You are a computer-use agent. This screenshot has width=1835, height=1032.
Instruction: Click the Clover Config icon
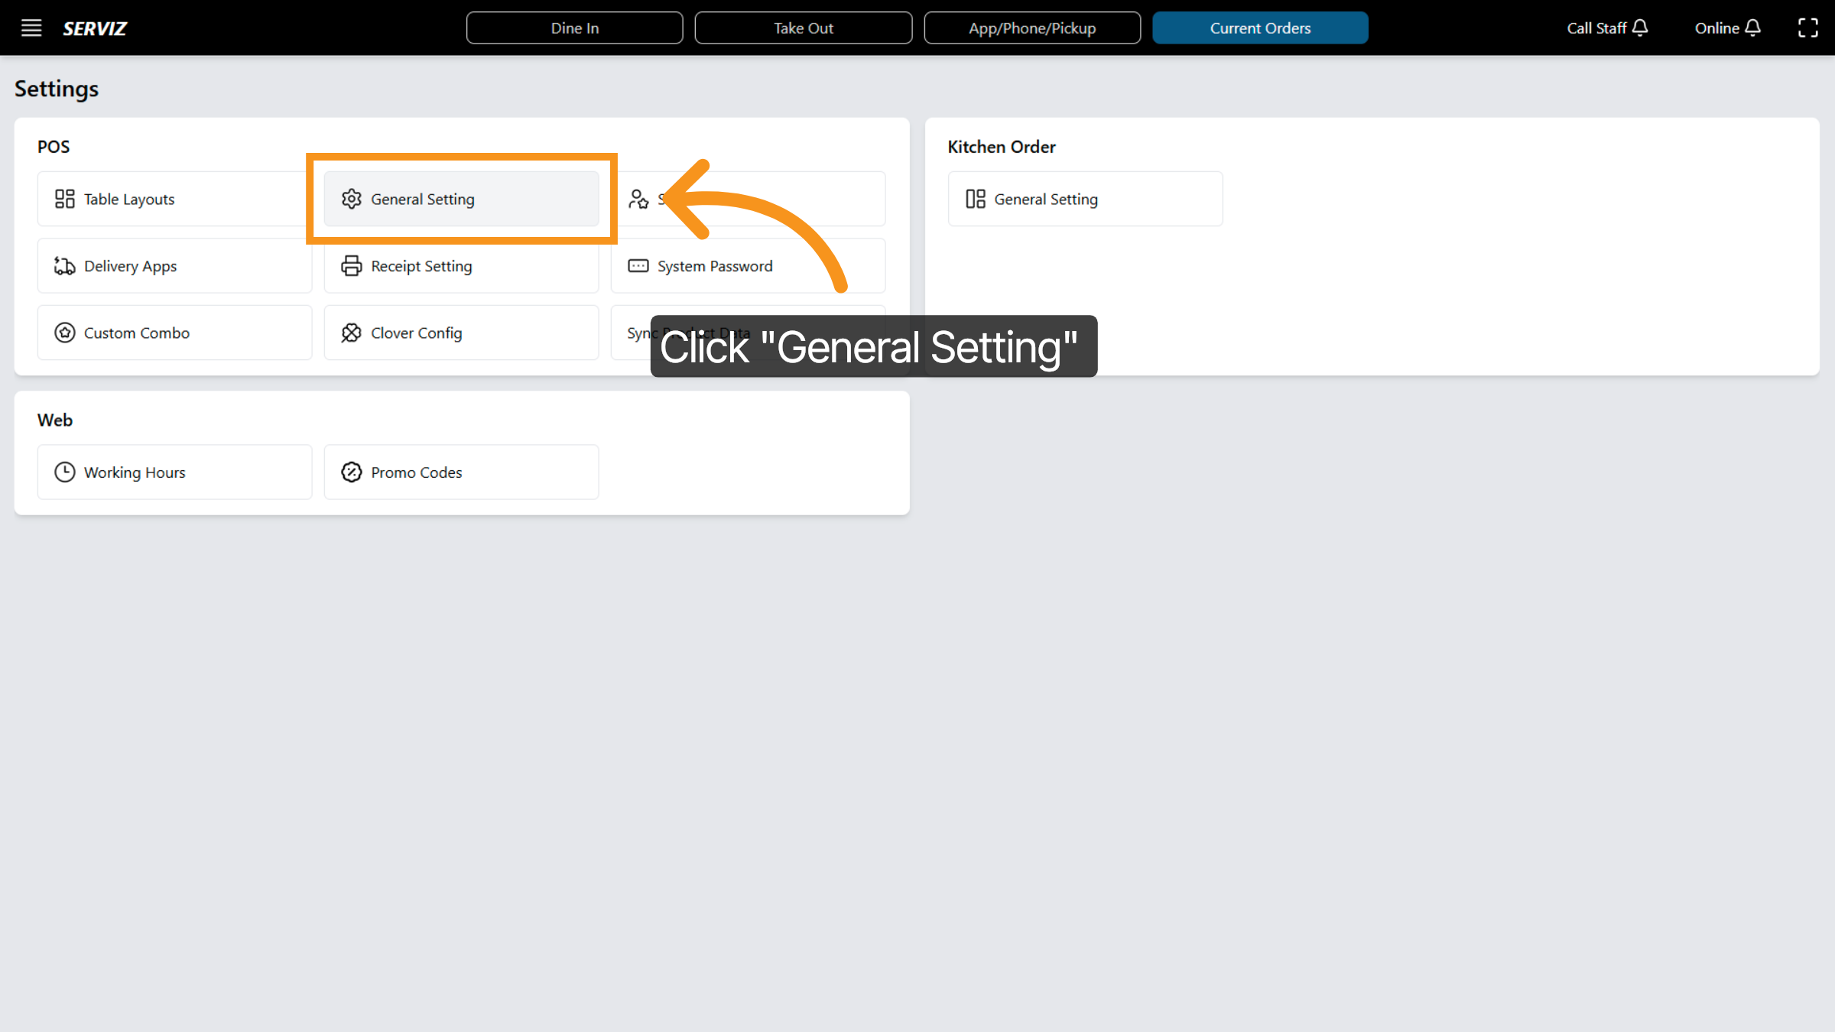pos(352,333)
